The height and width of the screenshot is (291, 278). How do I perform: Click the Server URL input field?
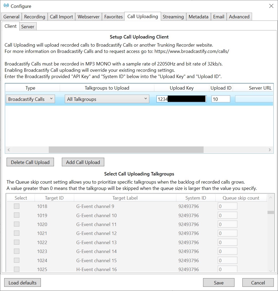[x=254, y=99]
